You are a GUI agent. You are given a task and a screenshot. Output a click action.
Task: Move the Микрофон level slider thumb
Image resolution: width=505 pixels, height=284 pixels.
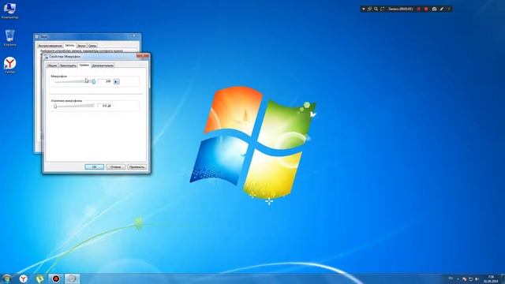(94, 82)
